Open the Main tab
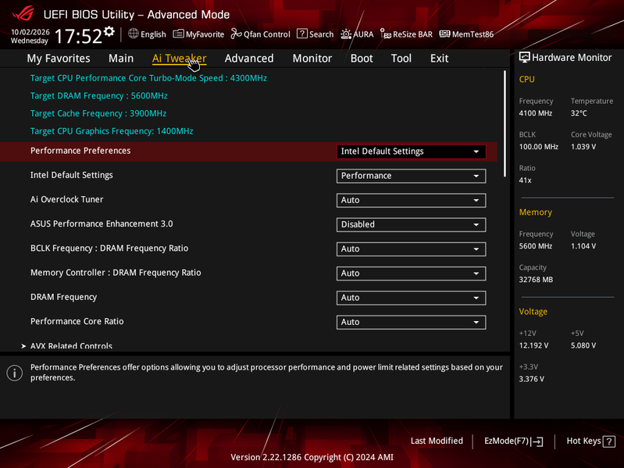 (121, 59)
